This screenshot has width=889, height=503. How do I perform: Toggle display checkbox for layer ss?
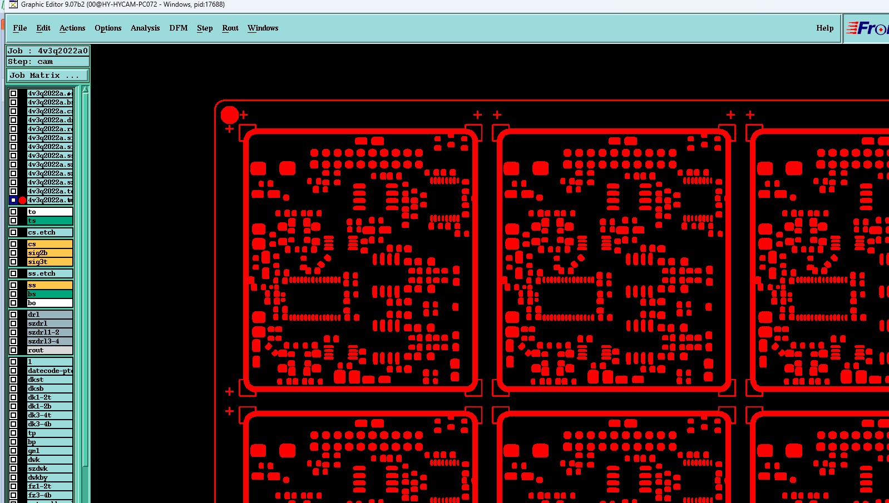pos(13,285)
